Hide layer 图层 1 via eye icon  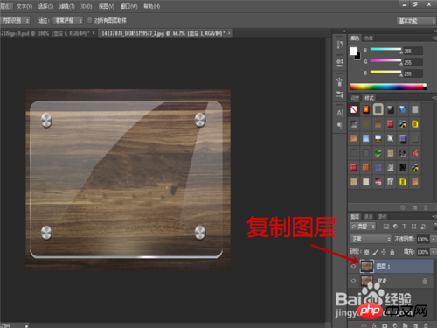353,266
